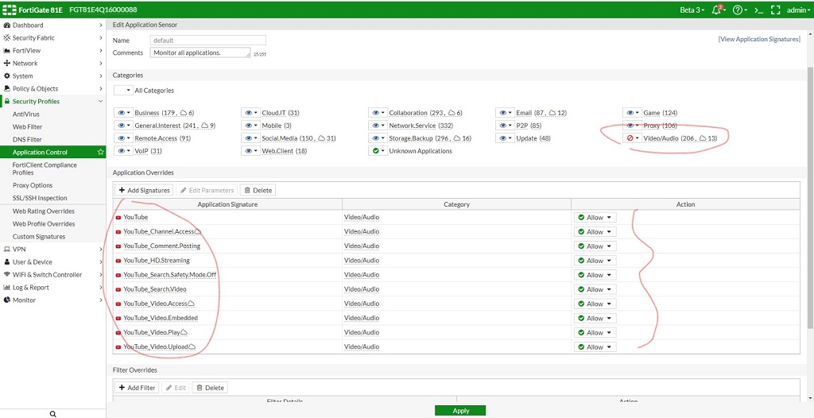This screenshot has height=418, width=814.
Task: Click the green Apply button
Action: [x=460, y=411]
